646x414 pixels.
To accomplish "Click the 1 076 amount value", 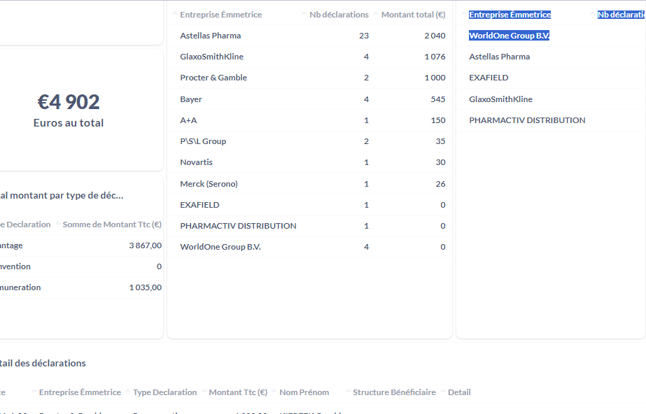I will (x=435, y=57).
